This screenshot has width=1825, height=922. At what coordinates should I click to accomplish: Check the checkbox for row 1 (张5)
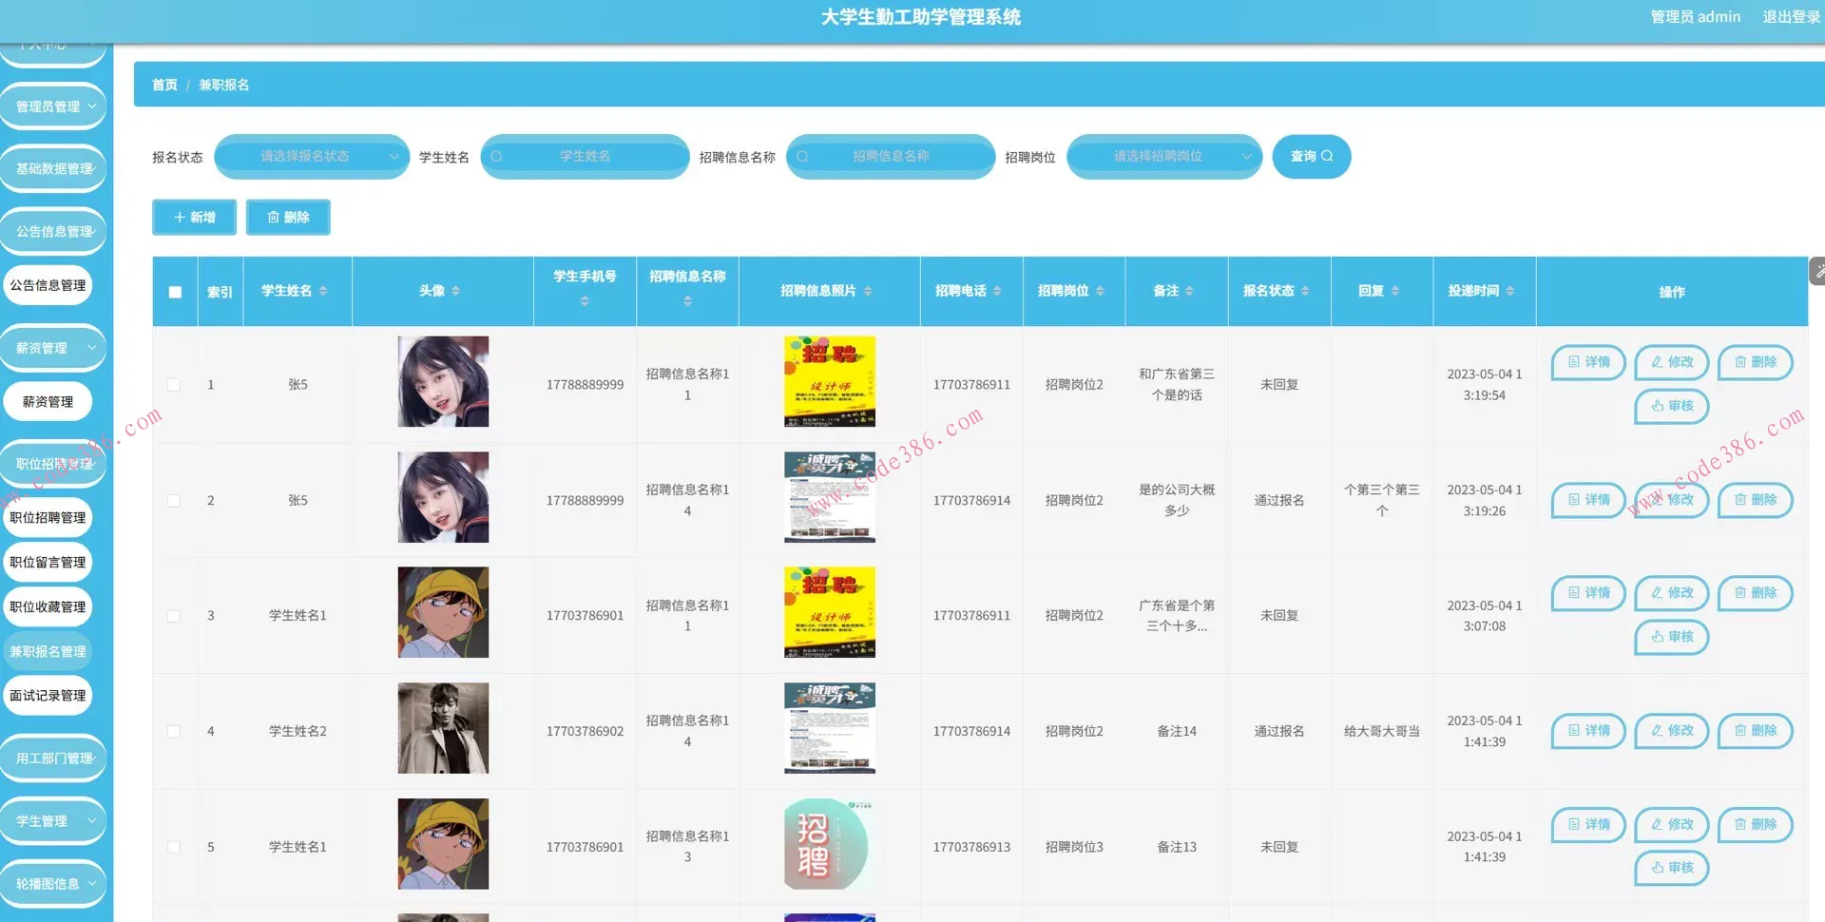click(174, 384)
